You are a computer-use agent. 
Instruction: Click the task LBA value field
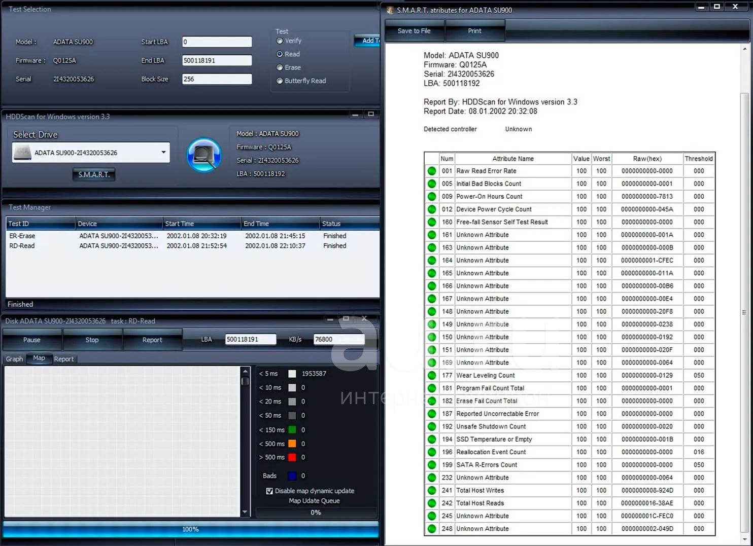[x=251, y=339]
